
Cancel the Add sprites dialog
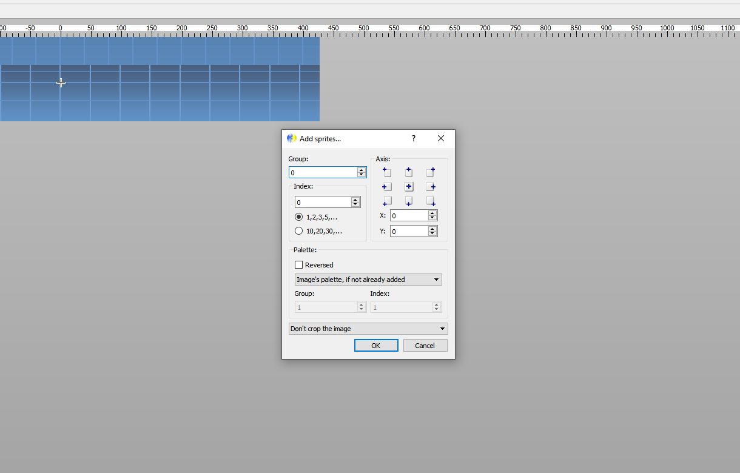coord(425,345)
